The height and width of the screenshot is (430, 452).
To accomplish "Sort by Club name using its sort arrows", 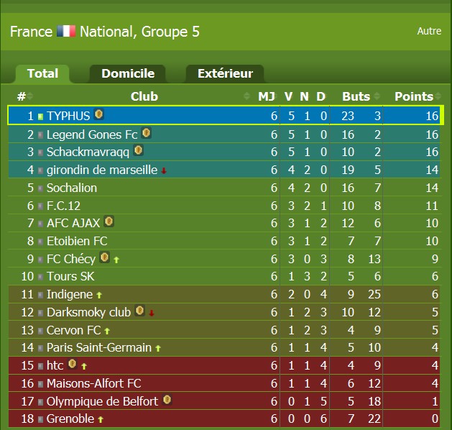I will pyautogui.click(x=246, y=96).
